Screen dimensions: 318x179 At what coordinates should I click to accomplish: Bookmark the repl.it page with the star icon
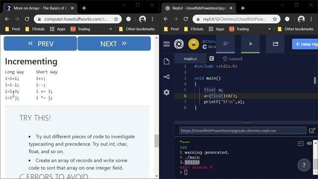pos(275,19)
